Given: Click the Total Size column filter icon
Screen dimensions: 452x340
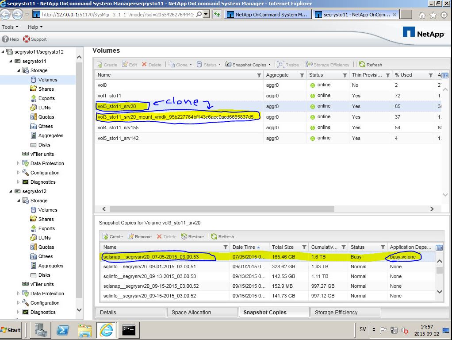Looking at the screenshot, I should click(304, 247).
